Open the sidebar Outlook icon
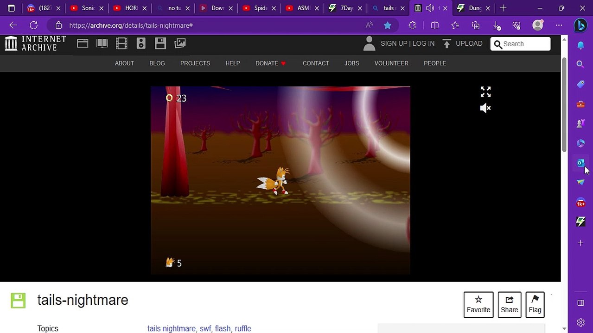This screenshot has height=333, width=593. coord(580,163)
